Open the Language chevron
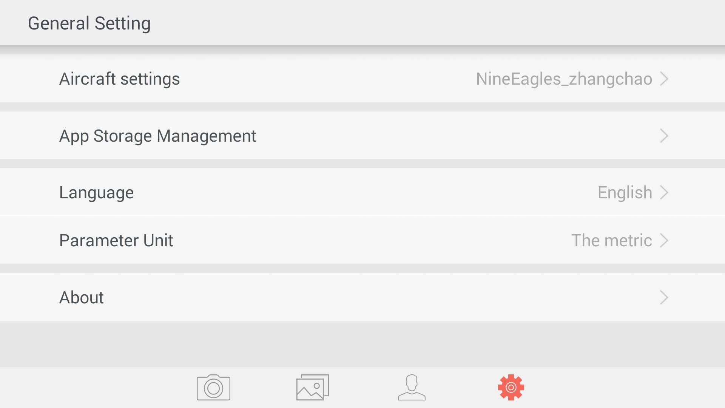 [664, 193]
